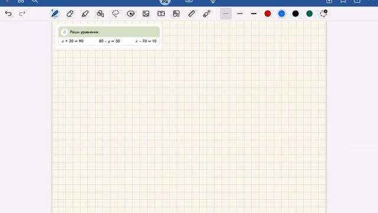Pick the green pen color

309,14
